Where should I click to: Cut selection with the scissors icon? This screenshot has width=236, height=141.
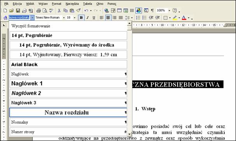pyautogui.click(x=59, y=10)
